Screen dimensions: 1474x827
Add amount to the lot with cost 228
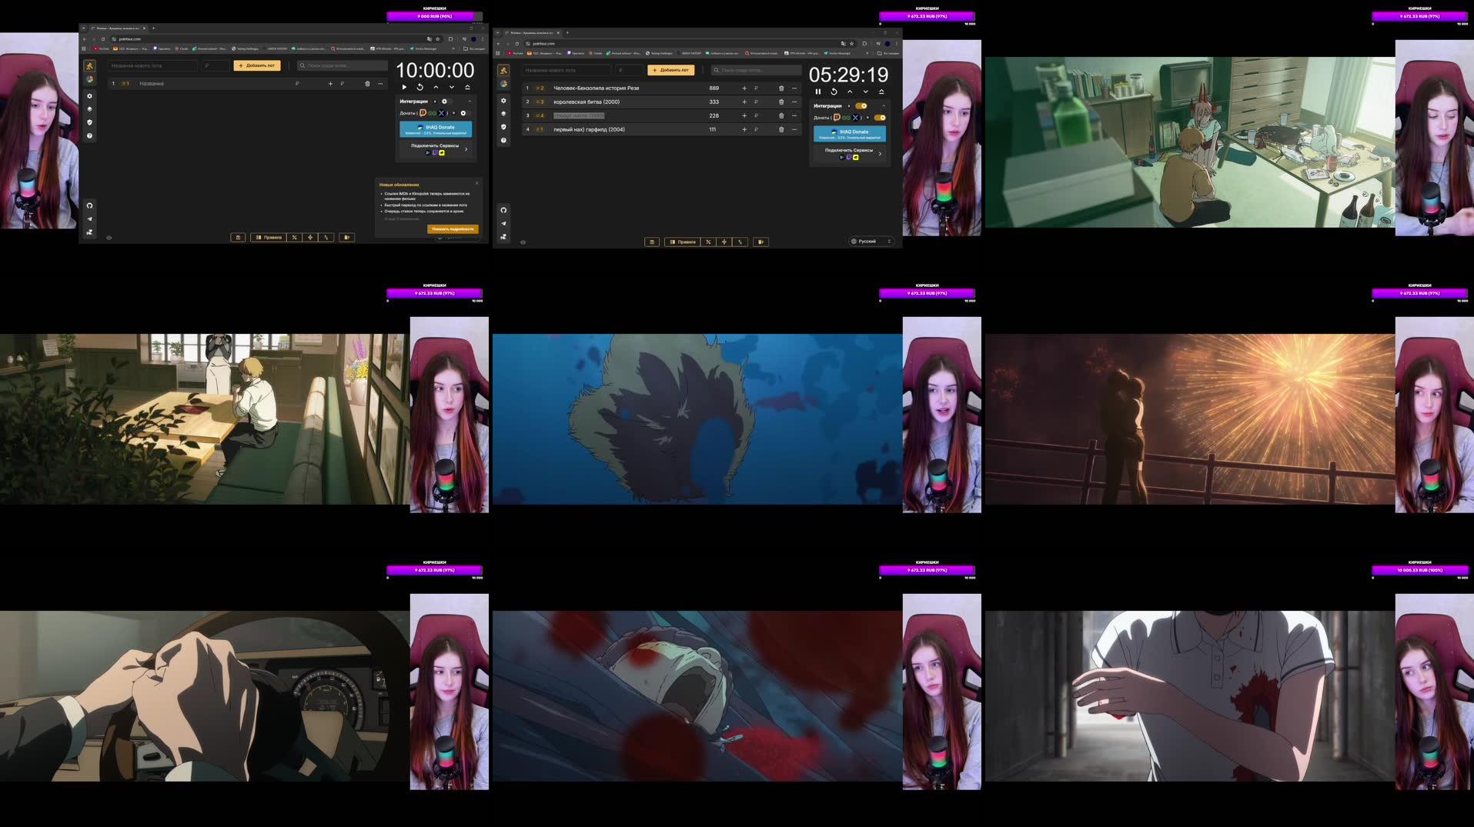click(x=744, y=116)
